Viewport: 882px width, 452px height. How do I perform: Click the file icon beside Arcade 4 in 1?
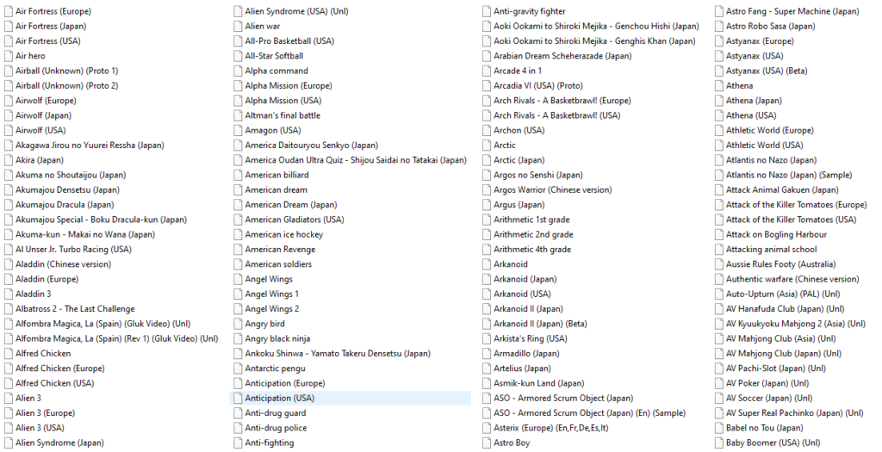[487, 71]
